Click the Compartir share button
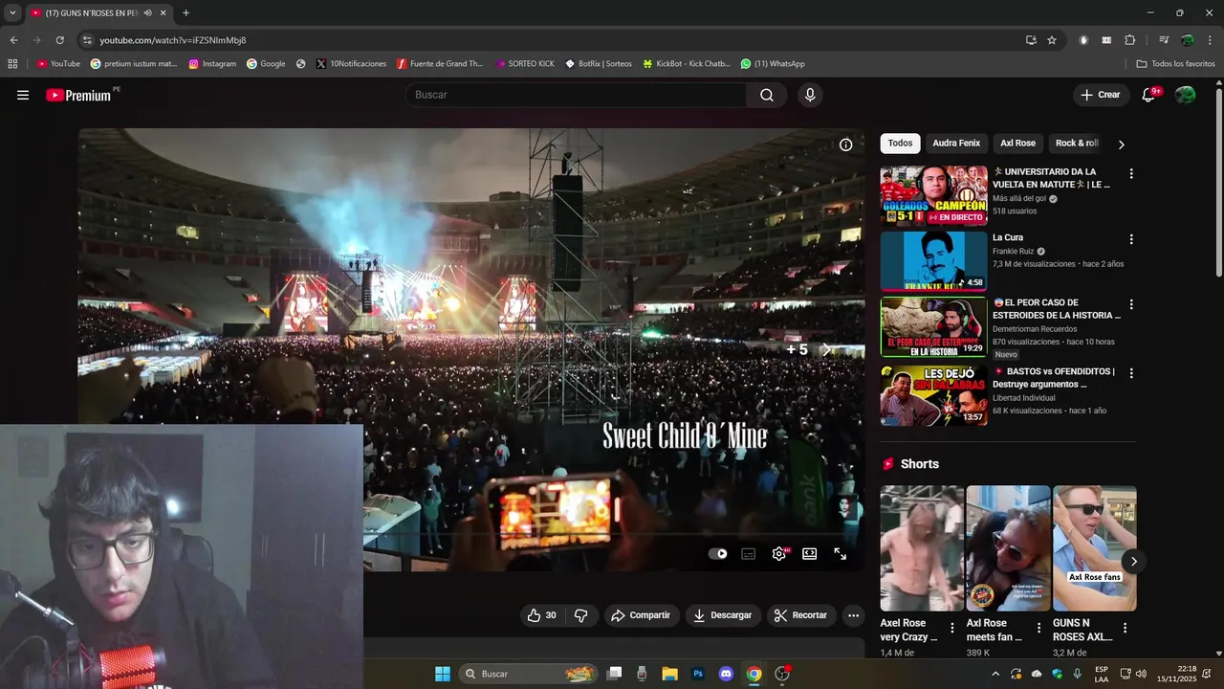 (x=642, y=615)
